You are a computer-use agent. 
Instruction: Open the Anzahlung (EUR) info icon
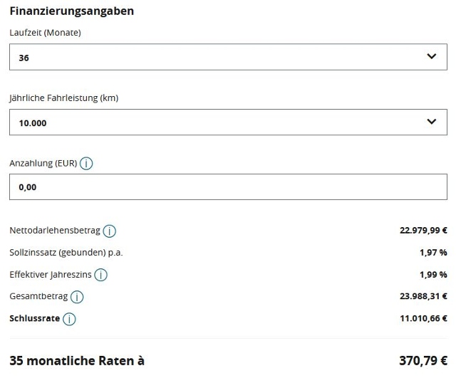pyautogui.click(x=86, y=163)
